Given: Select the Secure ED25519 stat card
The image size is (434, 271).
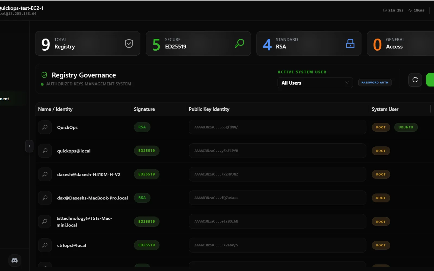Looking at the screenshot, I should pyautogui.click(x=198, y=43).
